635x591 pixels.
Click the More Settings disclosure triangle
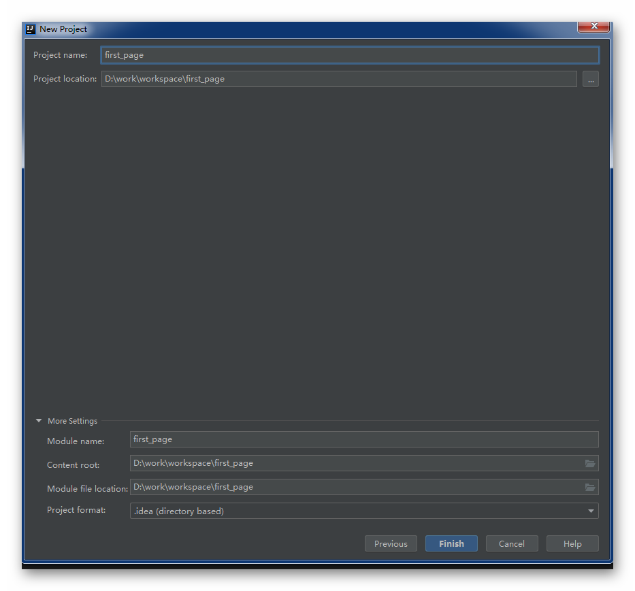[x=39, y=420]
